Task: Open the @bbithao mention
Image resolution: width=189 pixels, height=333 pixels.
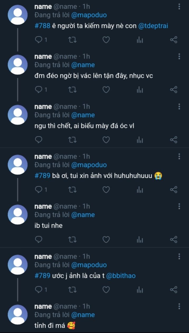Action: 121,276
